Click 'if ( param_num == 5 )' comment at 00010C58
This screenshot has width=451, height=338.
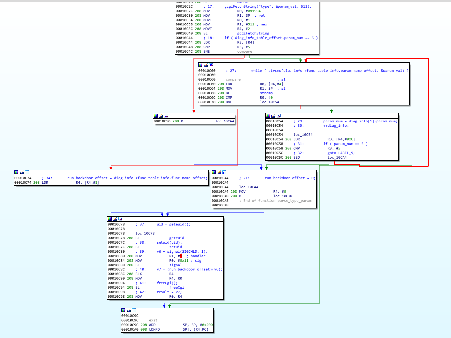tap(346, 144)
